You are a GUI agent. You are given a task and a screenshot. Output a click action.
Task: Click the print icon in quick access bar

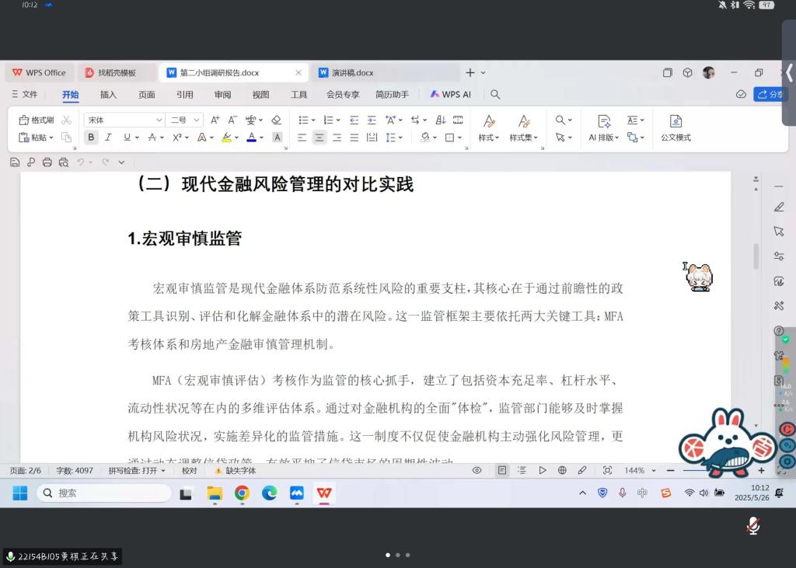pyautogui.click(x=47, y=162)
